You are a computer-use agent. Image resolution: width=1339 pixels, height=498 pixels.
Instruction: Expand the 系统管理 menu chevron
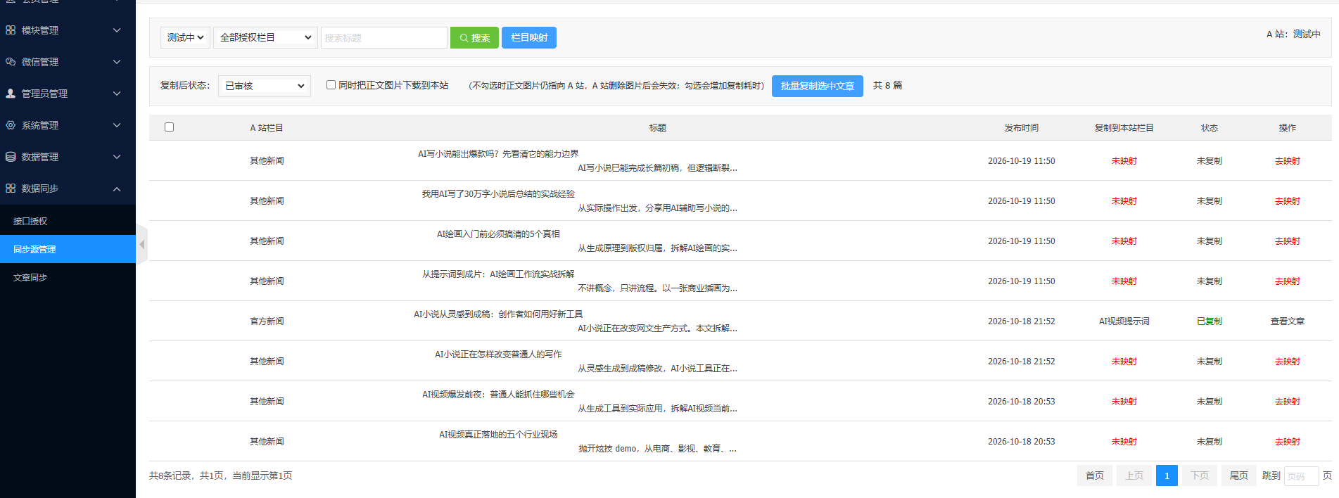tap(117, 125)
